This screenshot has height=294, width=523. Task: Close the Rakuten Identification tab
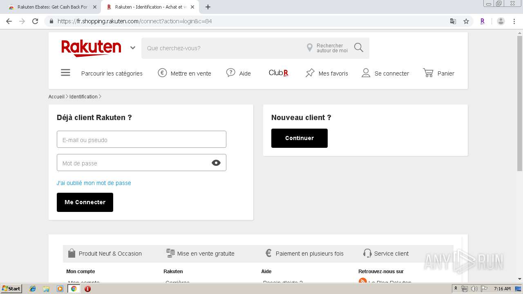click(192, 7)
